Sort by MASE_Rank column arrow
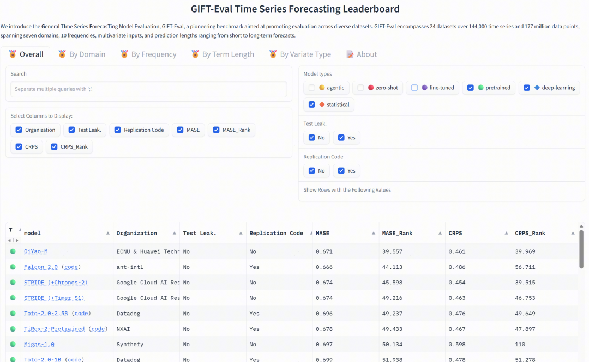The image size is (589, 362). click(x=440, y=233)
